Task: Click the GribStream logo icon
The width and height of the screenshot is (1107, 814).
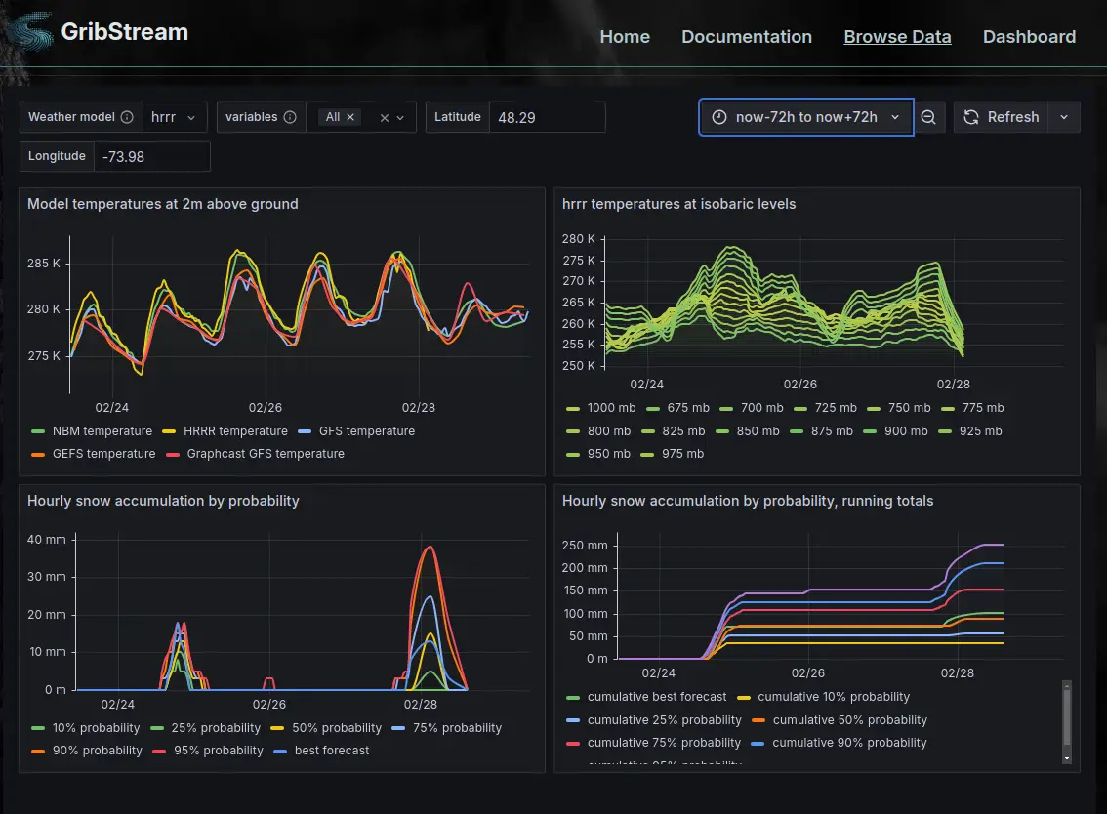Action: coord(31,32)
